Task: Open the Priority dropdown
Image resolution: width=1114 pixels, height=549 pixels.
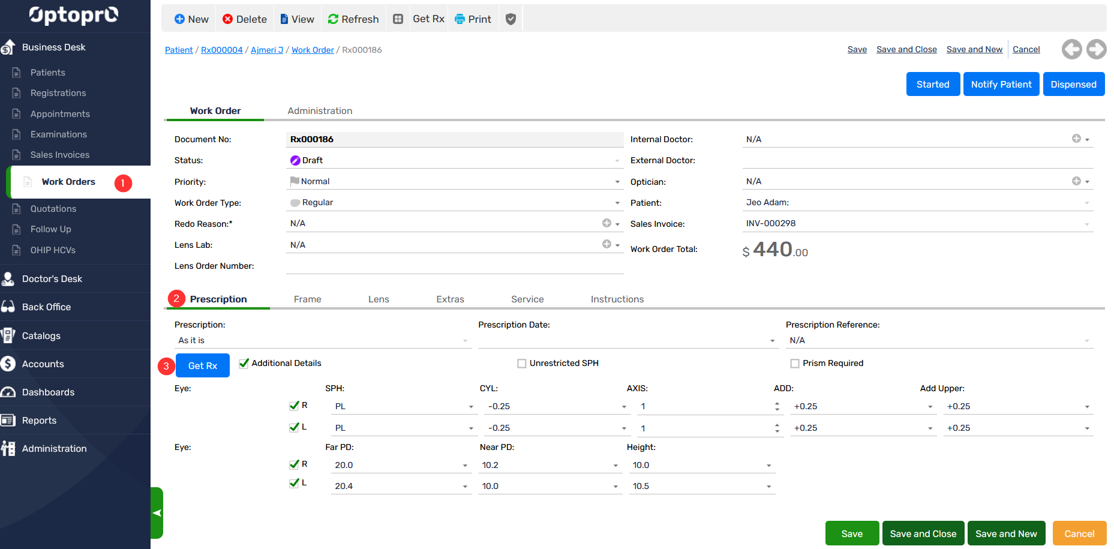Action: (617, 182)
